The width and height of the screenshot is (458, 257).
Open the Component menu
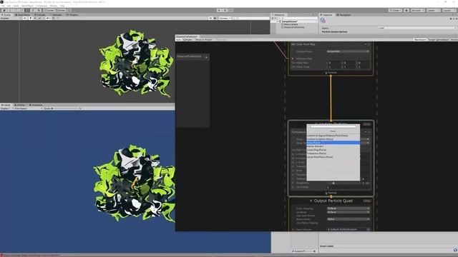click(42, 6)
